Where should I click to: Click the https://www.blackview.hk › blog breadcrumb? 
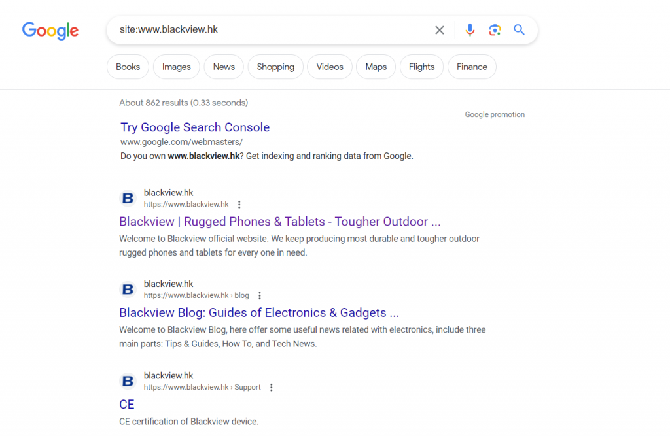pos(196,295)
